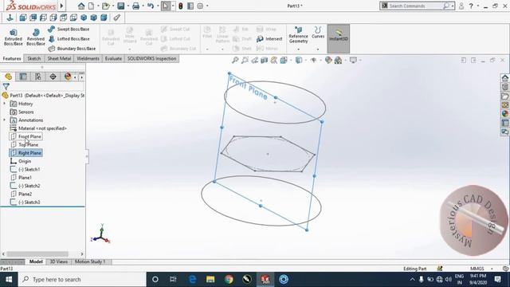
Task: Click the feature tree filter funnel
Action: click(6, 87)
